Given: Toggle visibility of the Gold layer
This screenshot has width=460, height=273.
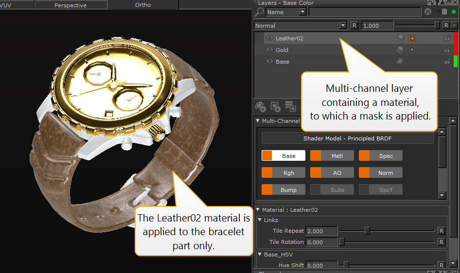Looking at the screenshot, I should tap(270, 50).
